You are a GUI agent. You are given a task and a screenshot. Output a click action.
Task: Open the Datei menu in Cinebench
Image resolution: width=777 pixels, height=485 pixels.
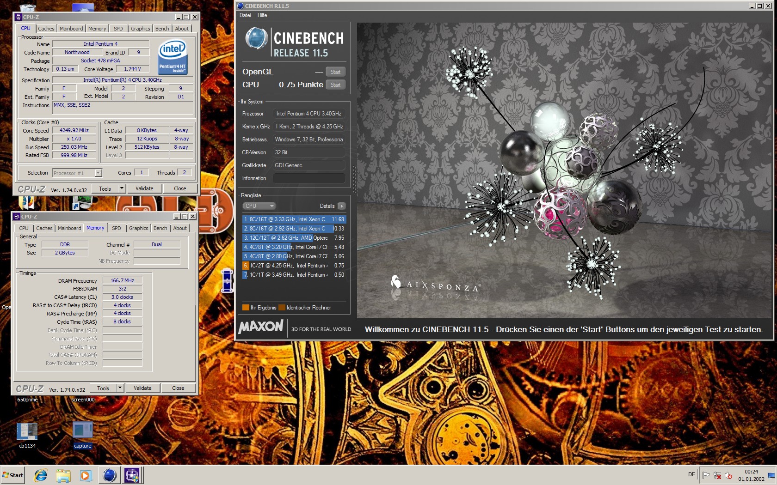point(245,15)
